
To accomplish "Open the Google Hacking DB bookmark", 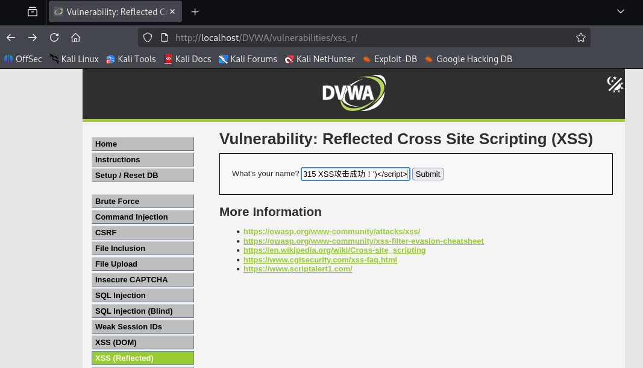I will click(x=468, y=59).
